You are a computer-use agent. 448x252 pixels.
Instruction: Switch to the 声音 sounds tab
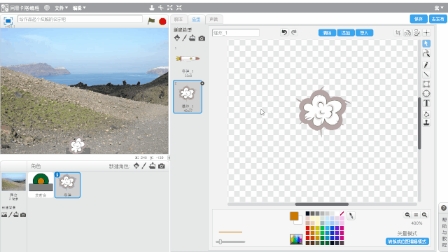(x=213, y=19)
